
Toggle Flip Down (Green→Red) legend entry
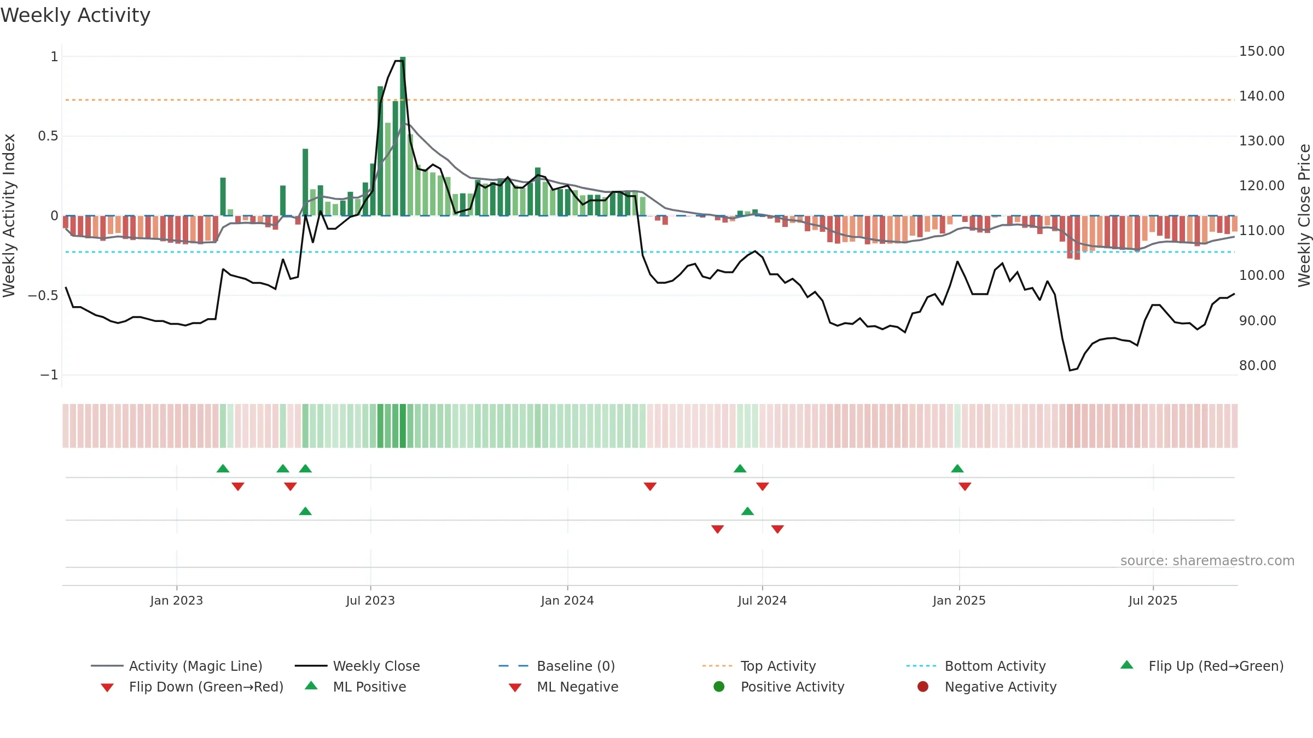(x=191, y=687)
